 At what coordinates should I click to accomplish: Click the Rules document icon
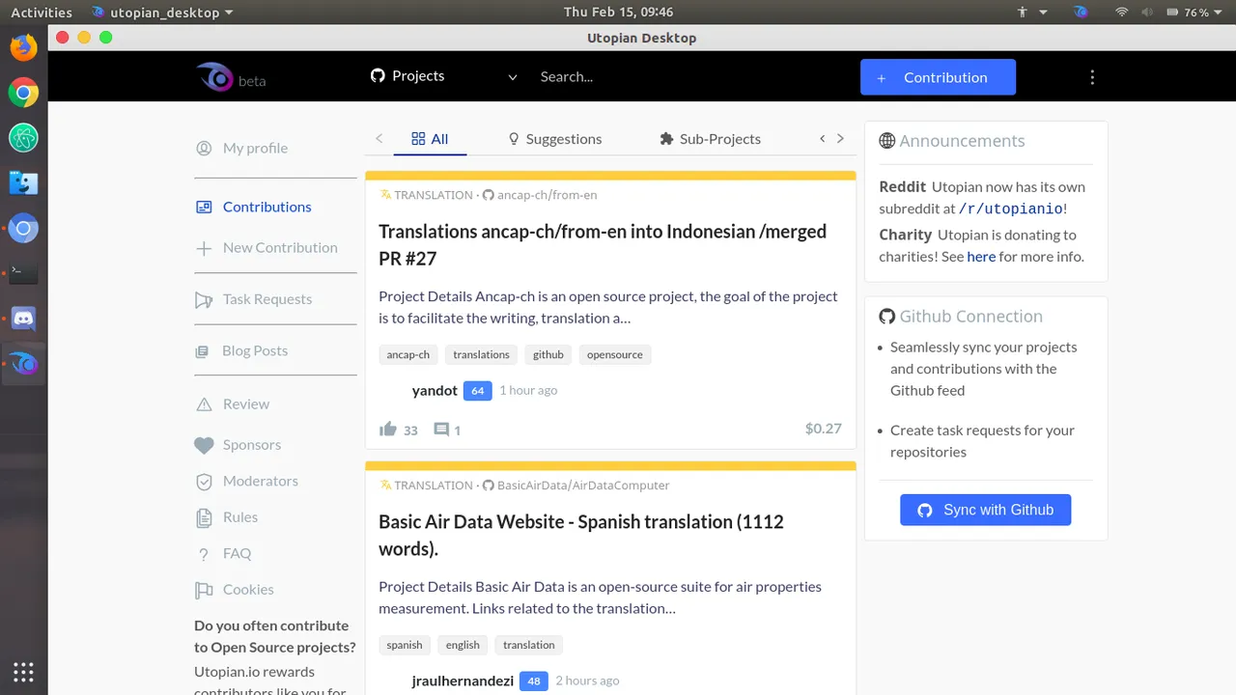(x=204, y=517)
